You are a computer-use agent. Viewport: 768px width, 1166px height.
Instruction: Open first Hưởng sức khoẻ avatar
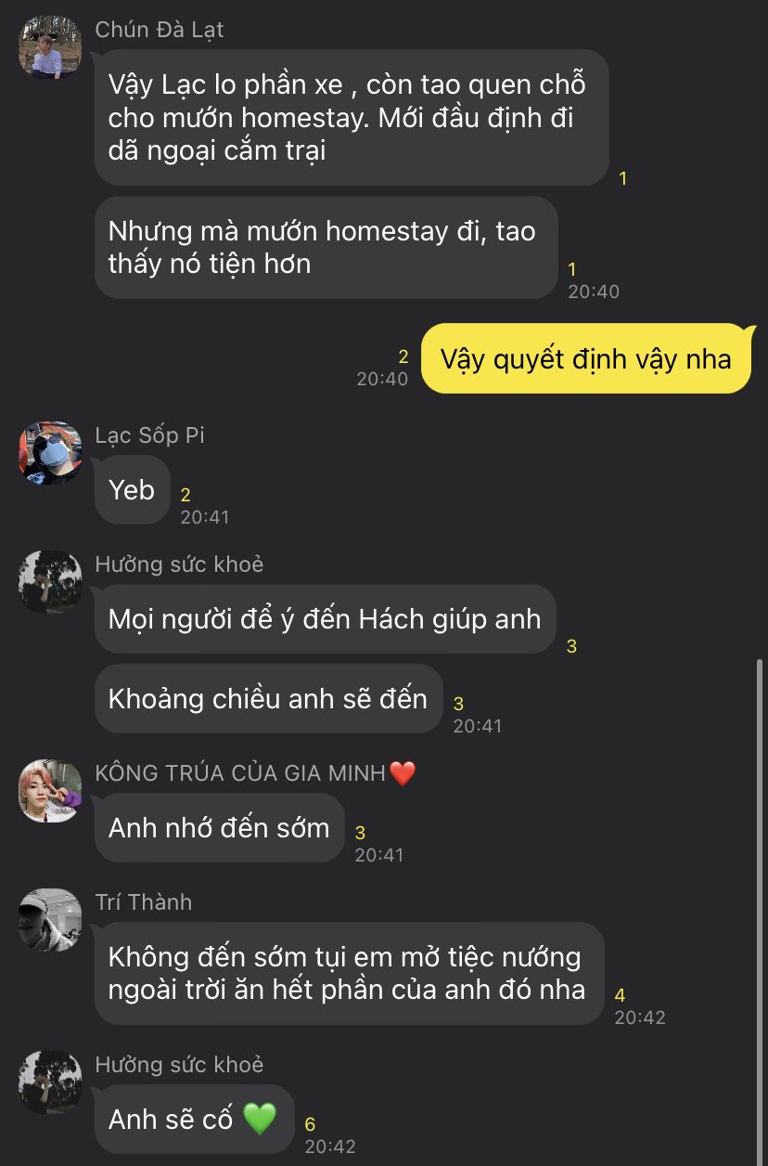pos(50,582)
